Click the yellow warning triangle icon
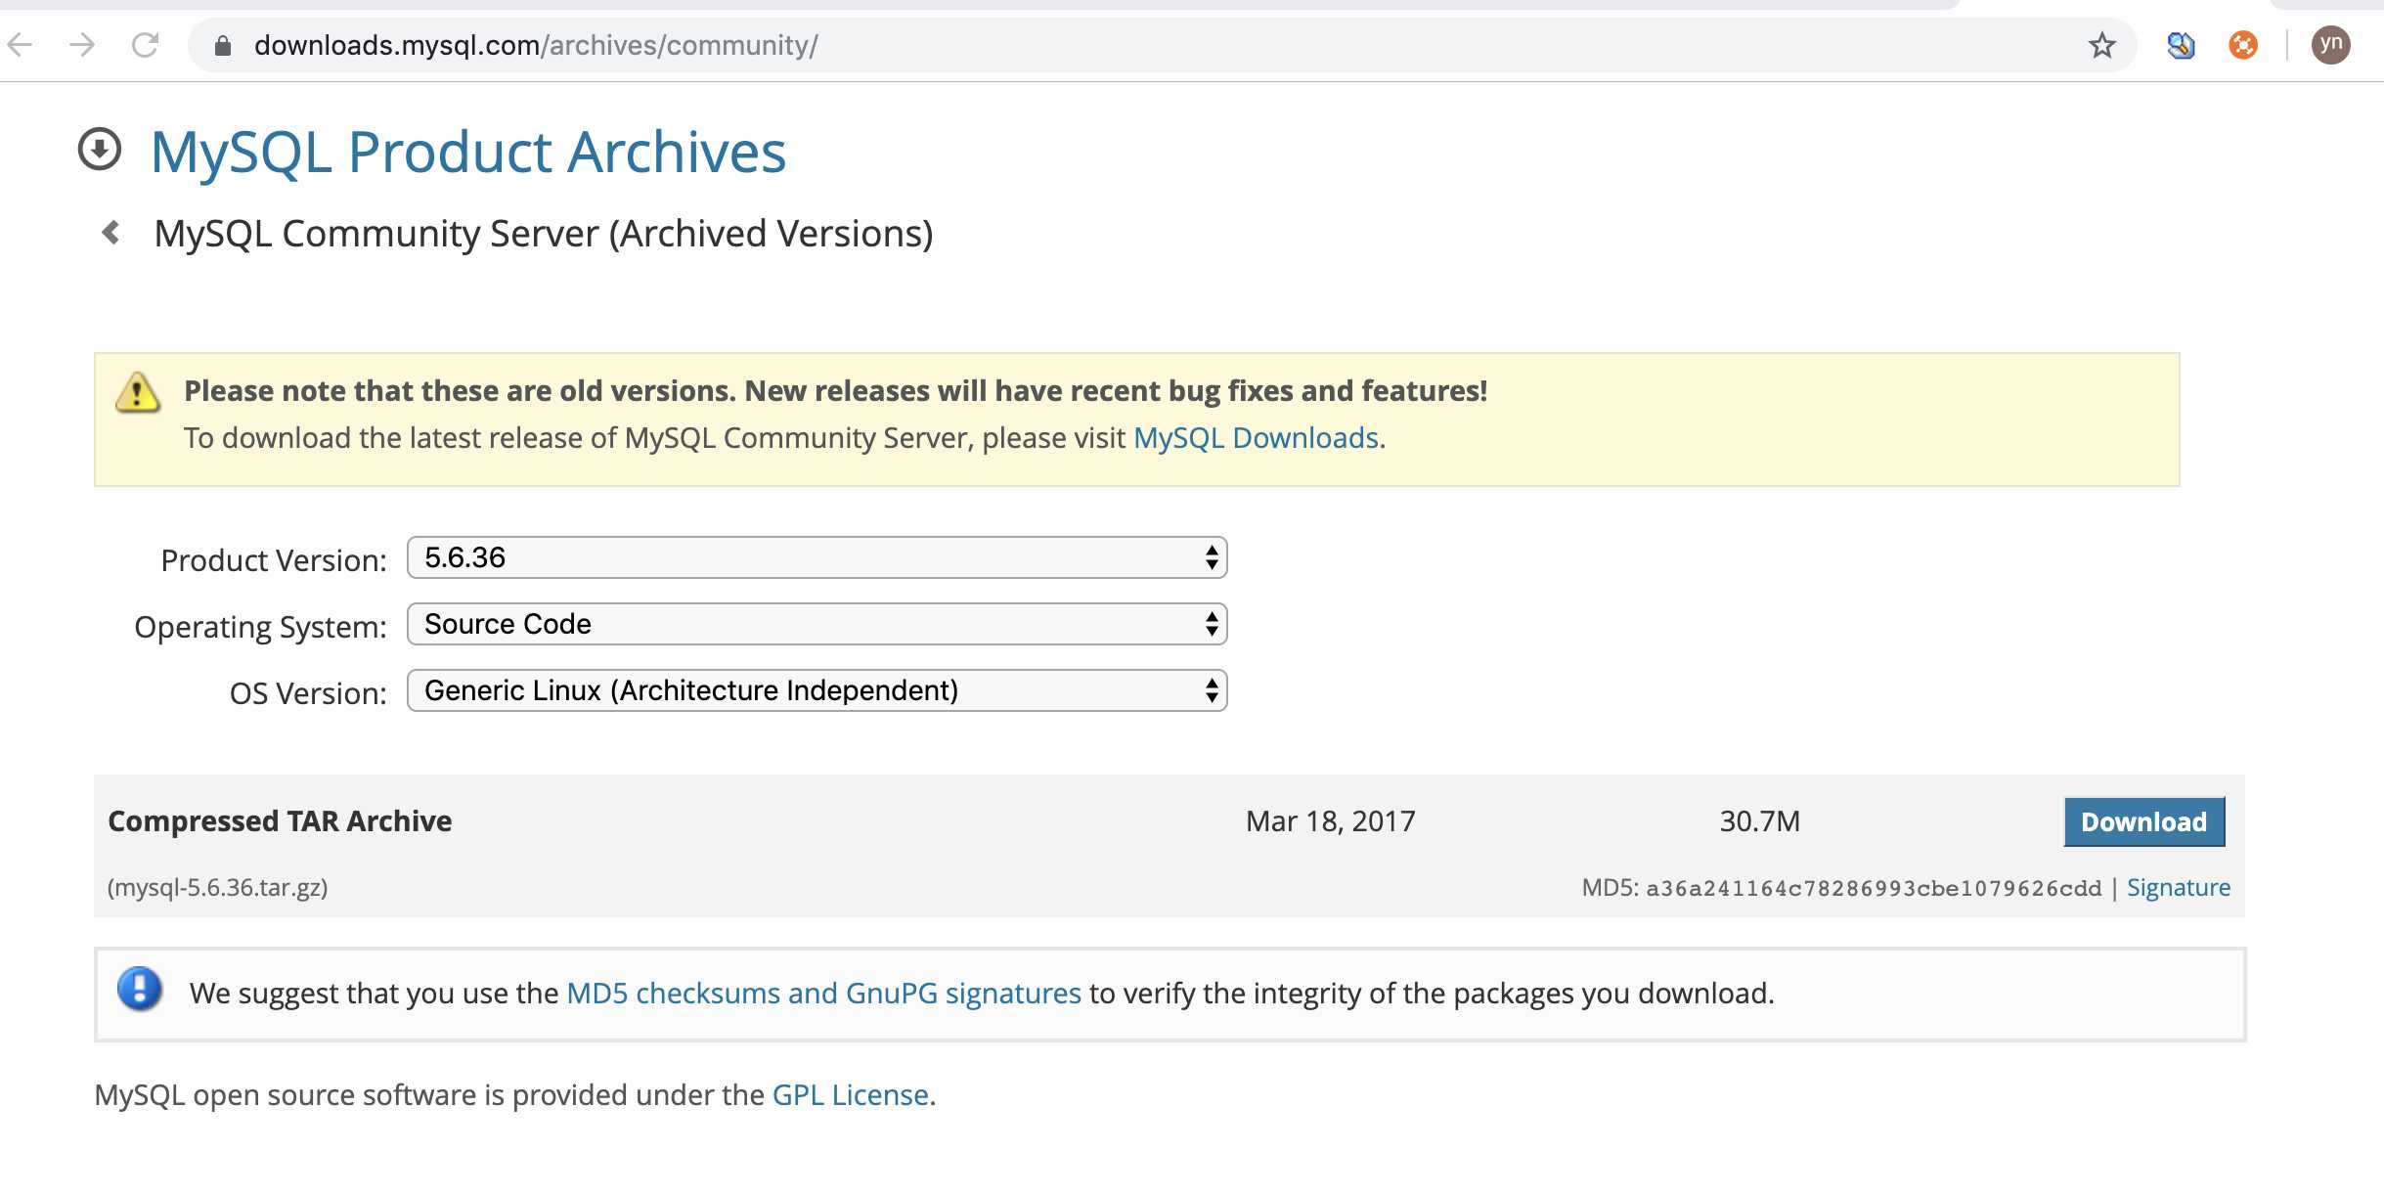The image size is (2384, 1195). 138,392
